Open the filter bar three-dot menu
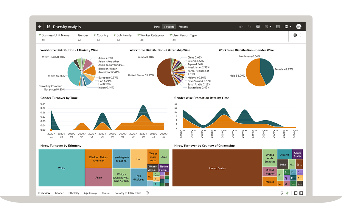Image resolution: width=342 pixels, height=215 pixels. pyautogui.click(x=301, y=35)
